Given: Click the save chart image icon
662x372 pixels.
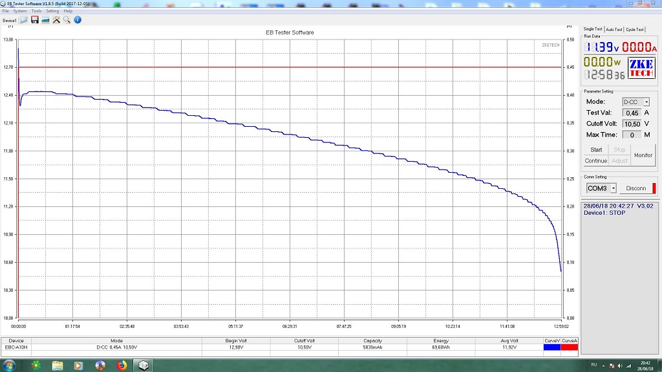Looking at the screenshot, I should (45, 20).
